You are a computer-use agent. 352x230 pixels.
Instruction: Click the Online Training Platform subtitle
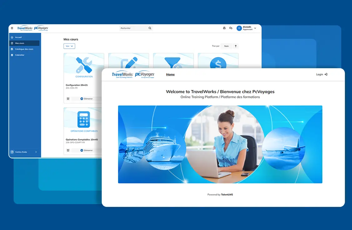(x=220, y=97)
